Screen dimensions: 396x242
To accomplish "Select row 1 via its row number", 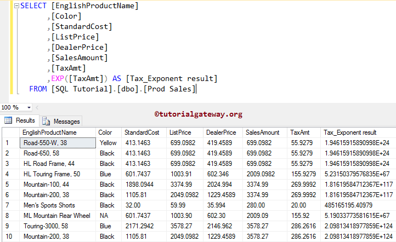I will click(10, 143).
